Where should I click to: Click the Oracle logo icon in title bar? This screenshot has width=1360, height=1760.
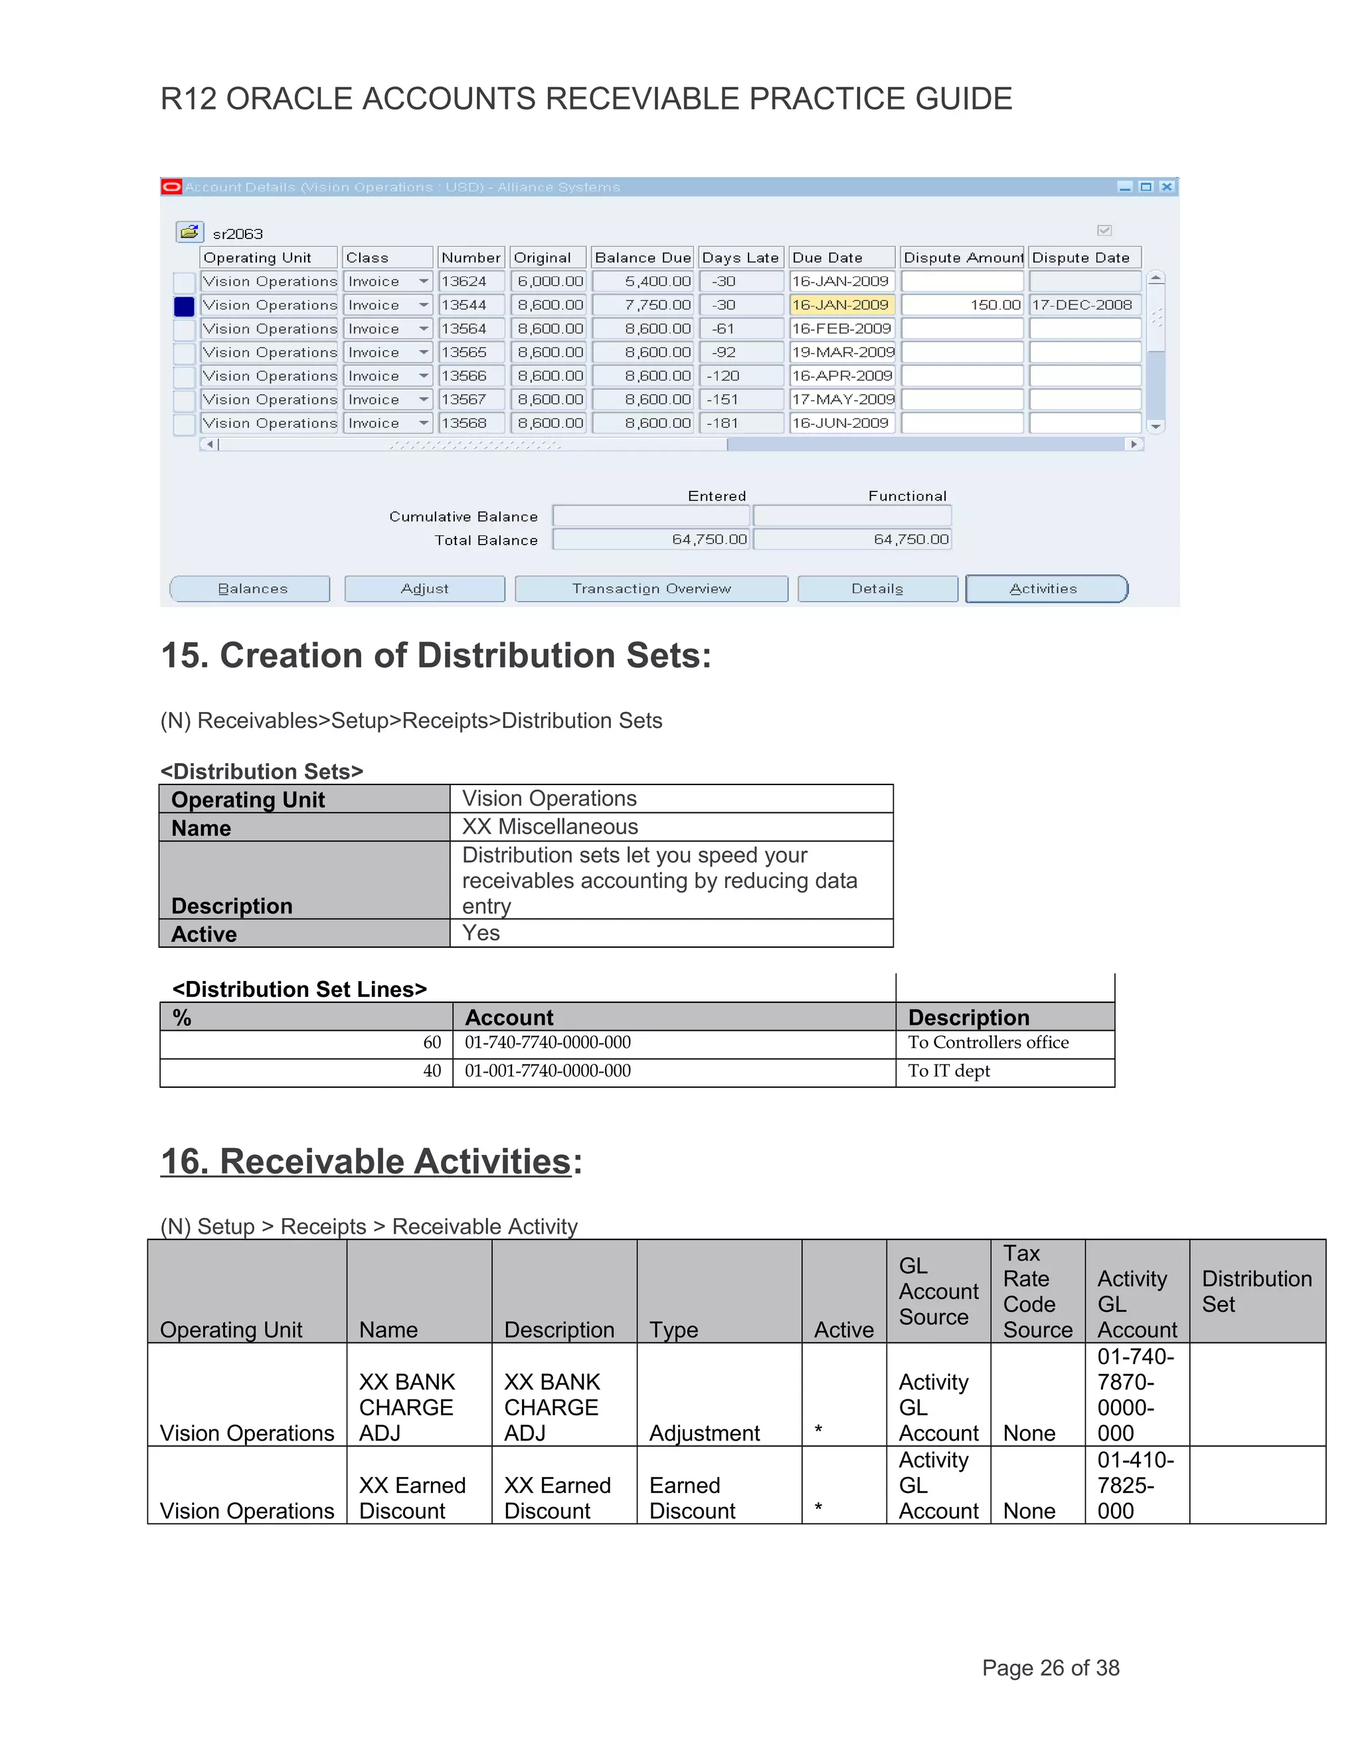(171, 187)
